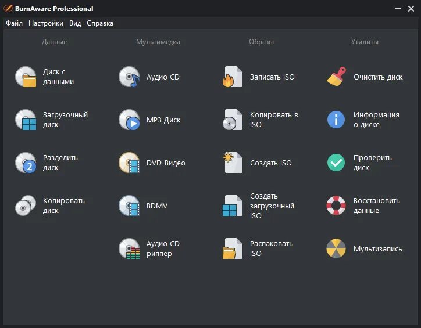Open the Диск с данными disc icon
Screen dimensions: 421x328
26,77
